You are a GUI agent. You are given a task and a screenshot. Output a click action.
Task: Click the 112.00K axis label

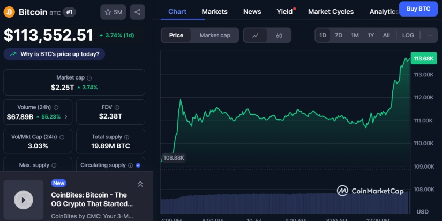tap(423, 98)
